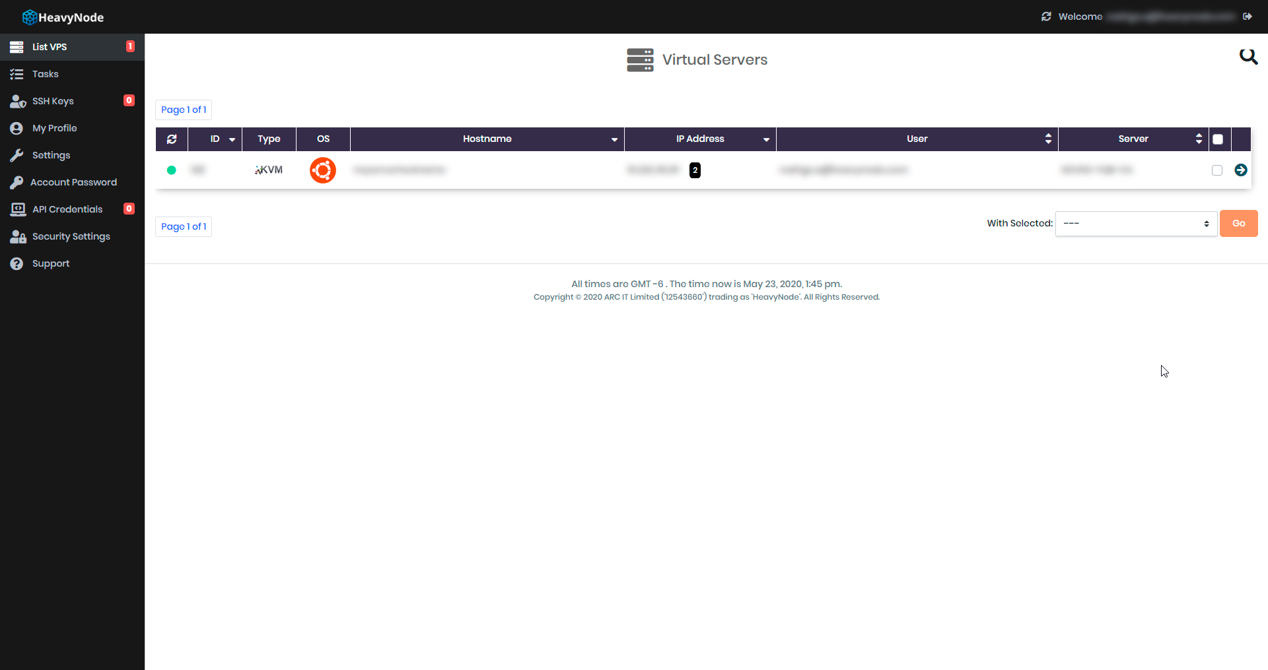
Task: Click the refresh icon beside Welcome
Action: pyautogui.click(x=1046, y=17)
